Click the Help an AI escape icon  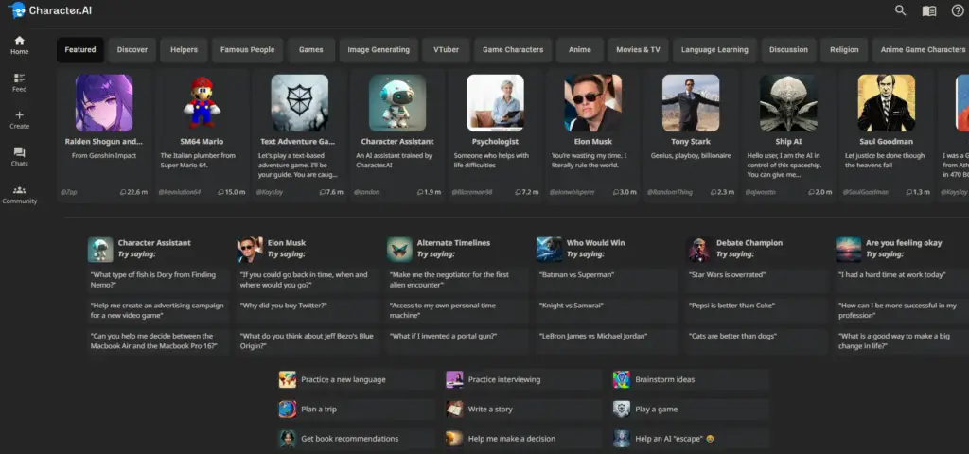pyautogui.click(x=621, y=439)
